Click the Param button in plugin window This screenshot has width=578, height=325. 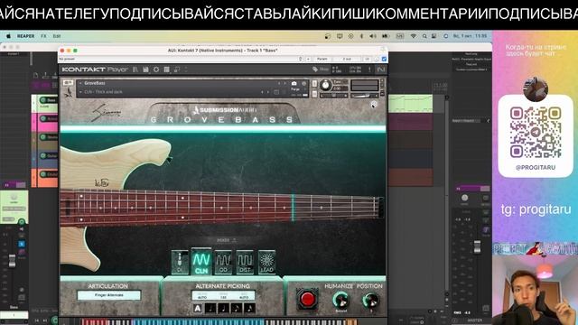tap(322, 59)
